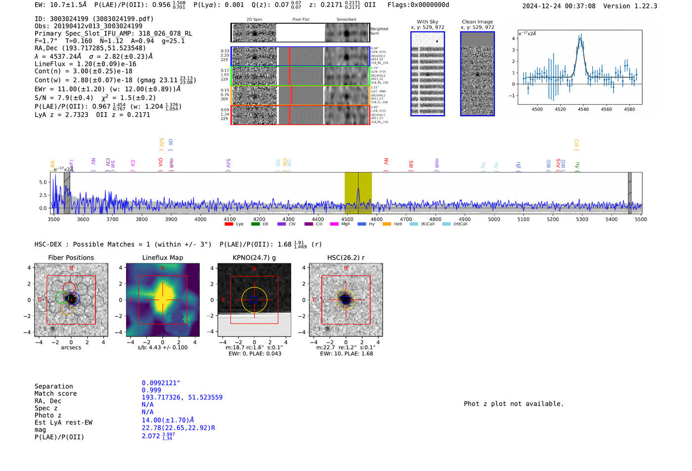Click the dark purple CIII legend swatch
Viewport: 692px width, 471px height.
pyautogui.click(x=309, y=224)
